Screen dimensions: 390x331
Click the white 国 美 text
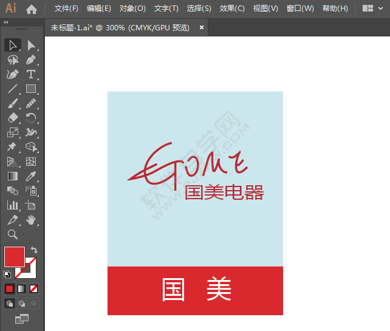196,289
